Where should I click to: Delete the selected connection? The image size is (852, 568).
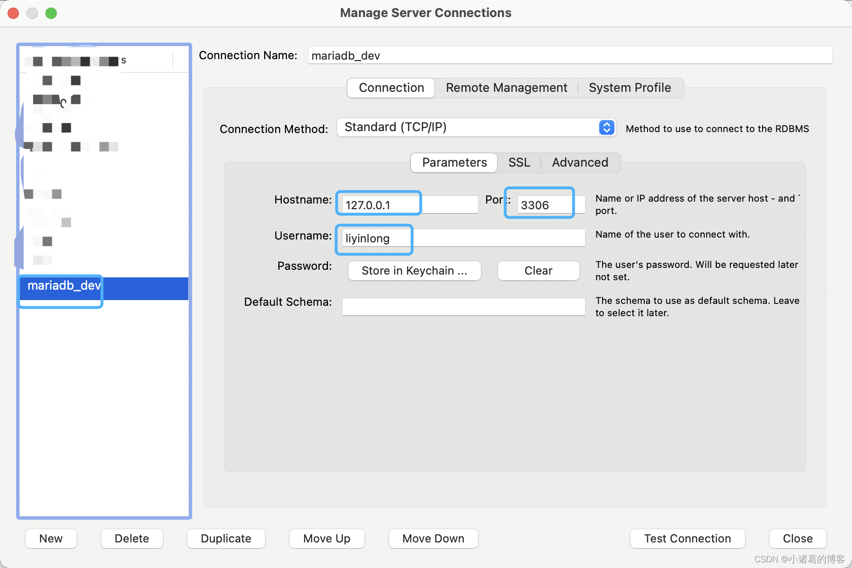132,538
